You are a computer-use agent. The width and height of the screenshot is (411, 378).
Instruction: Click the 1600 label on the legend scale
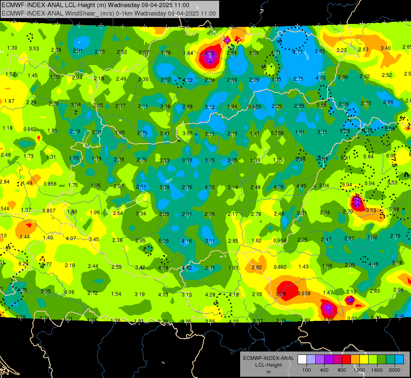click(377, 370)
